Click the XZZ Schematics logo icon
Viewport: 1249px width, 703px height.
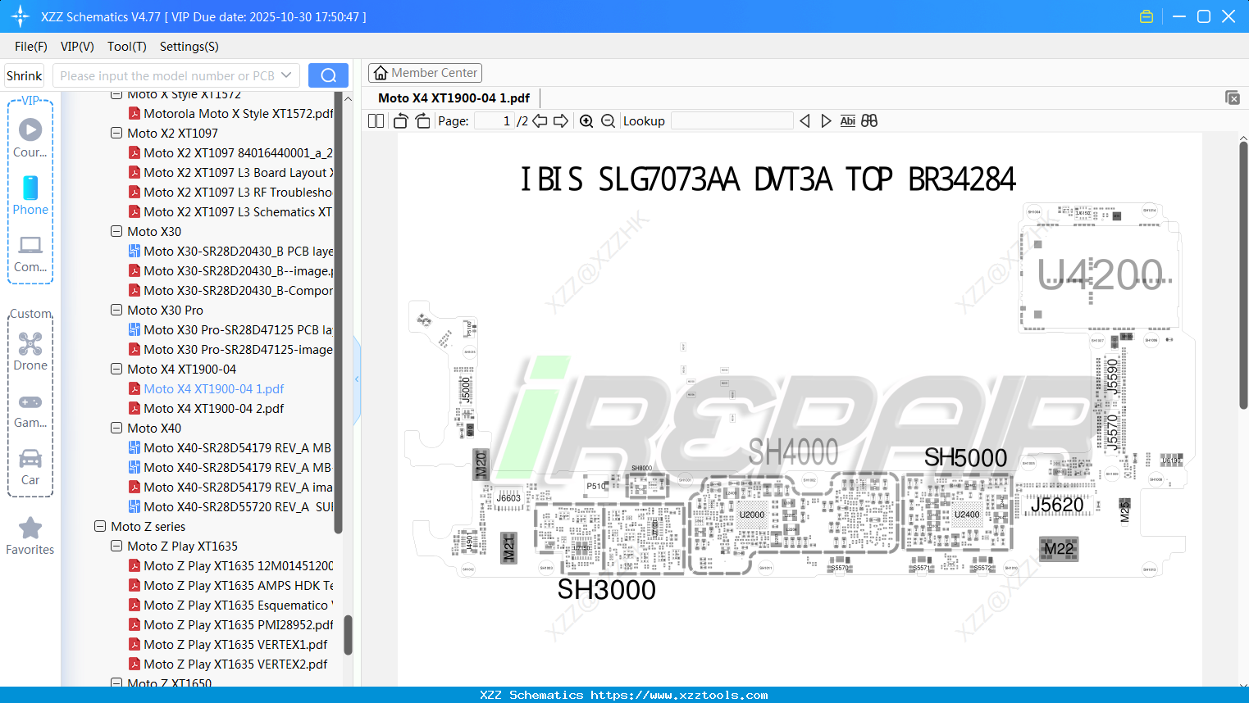[x=21, y=16]
